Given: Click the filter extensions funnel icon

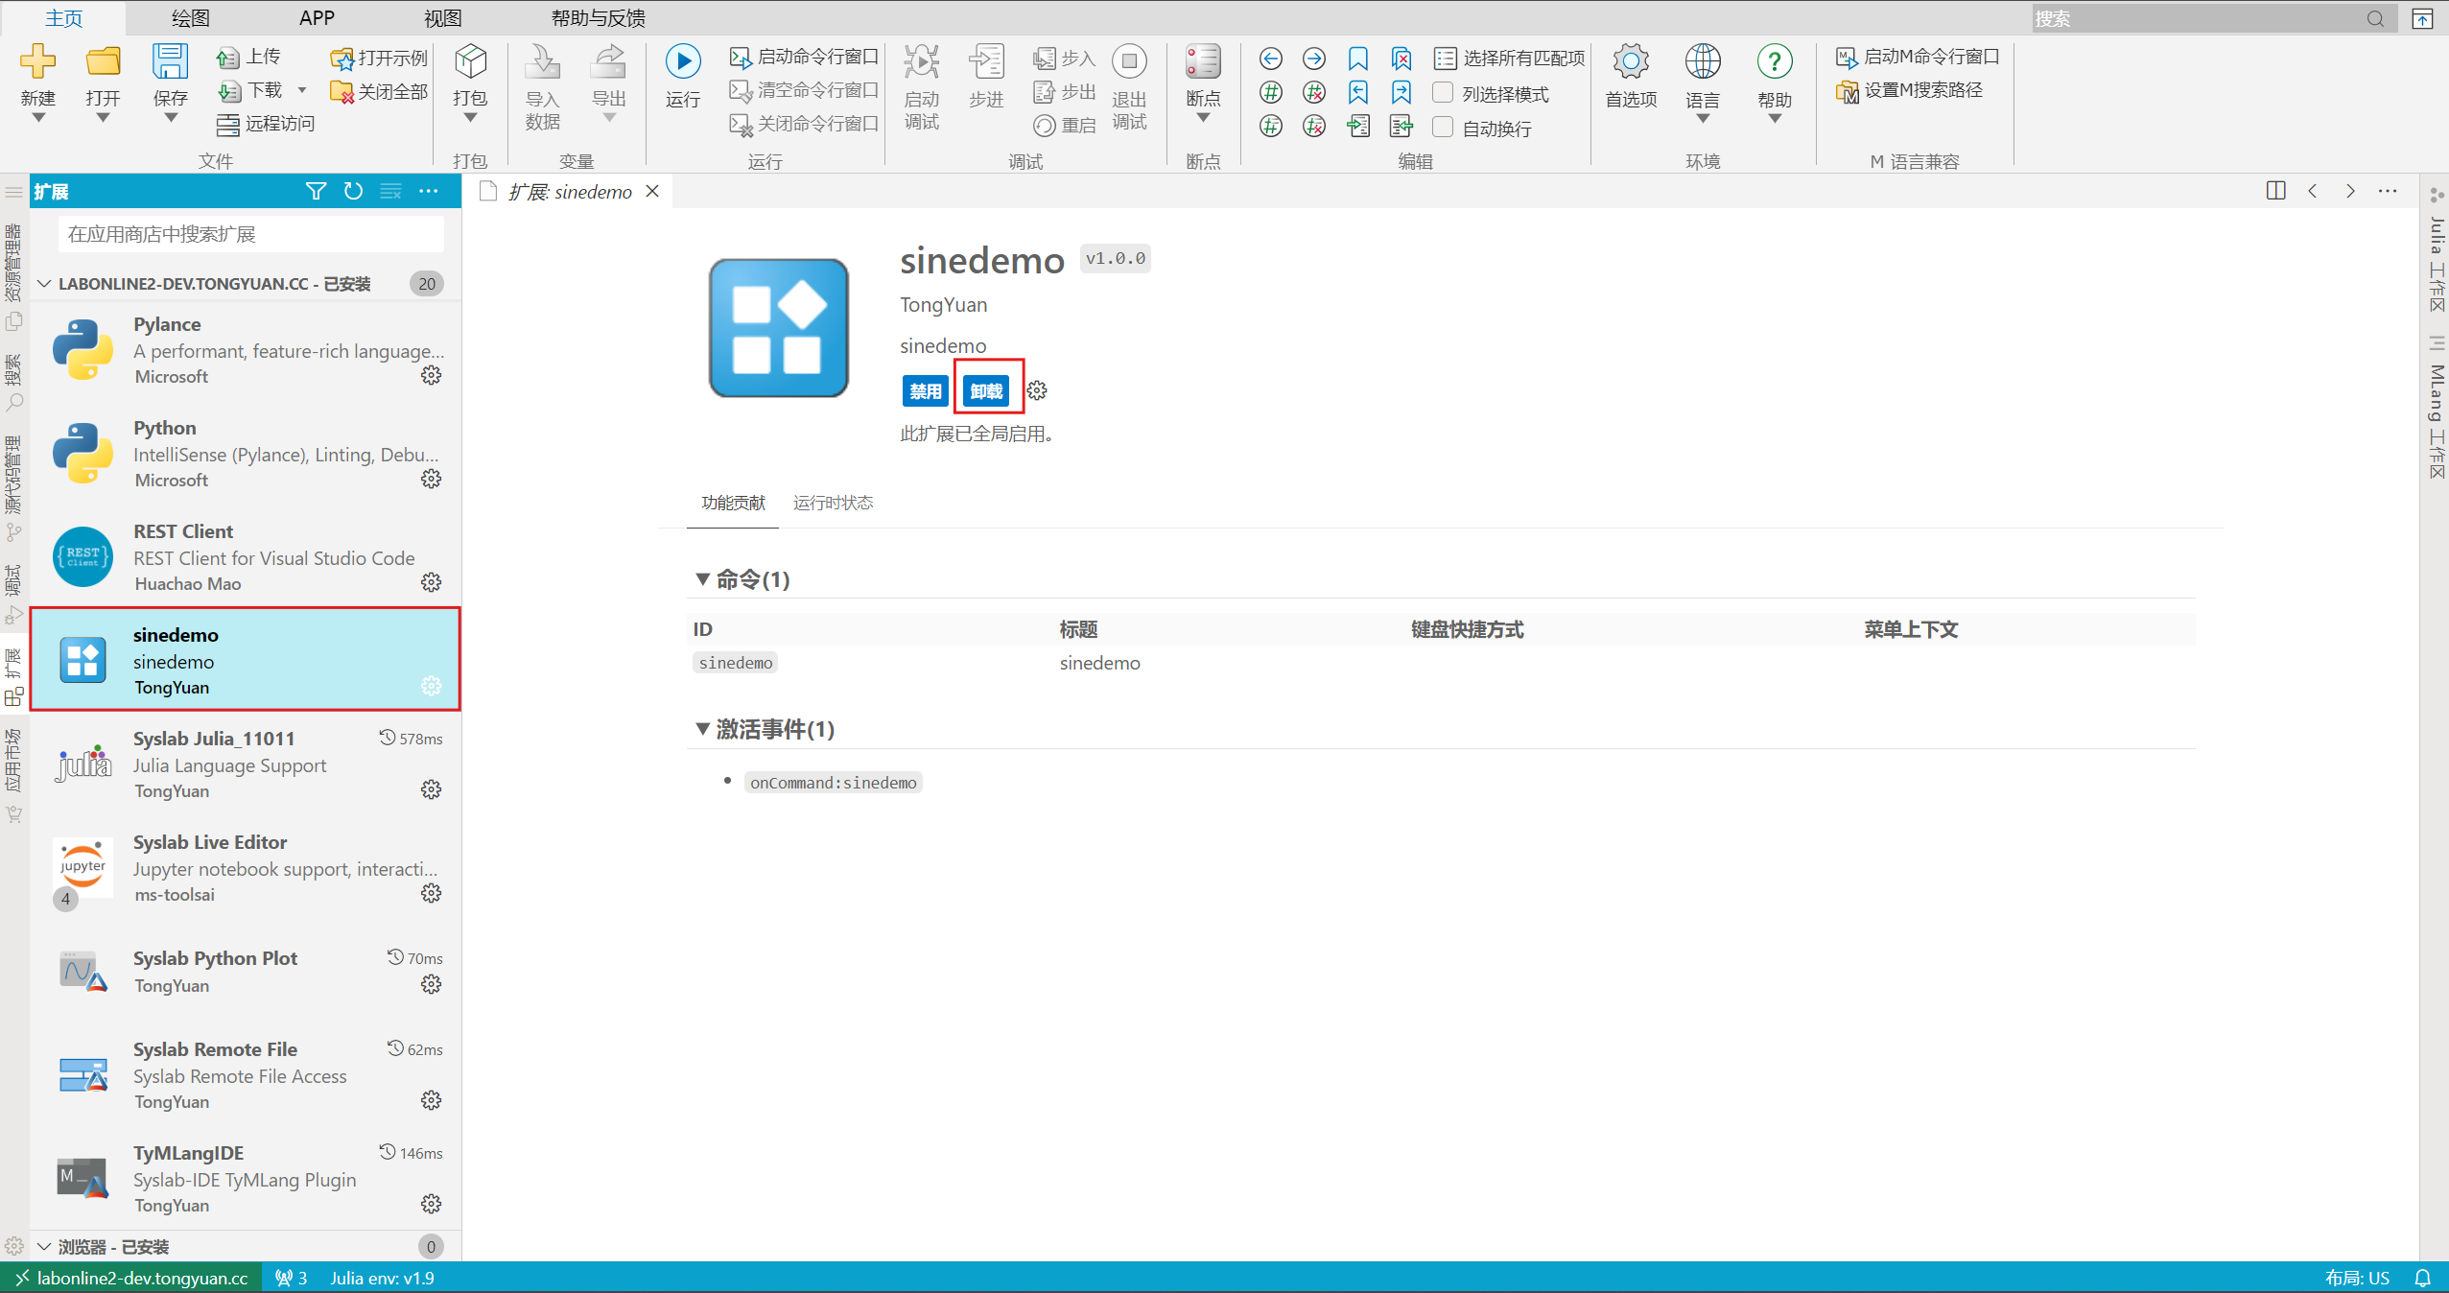Looking at the screenshot, I should pos(316,191).
